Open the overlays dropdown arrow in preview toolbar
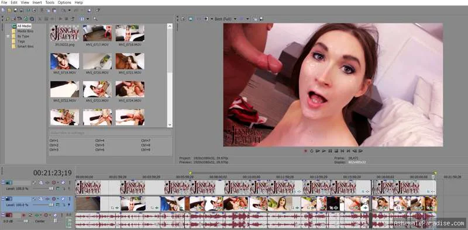Screen dimensions: 468x230 [247, 19]
